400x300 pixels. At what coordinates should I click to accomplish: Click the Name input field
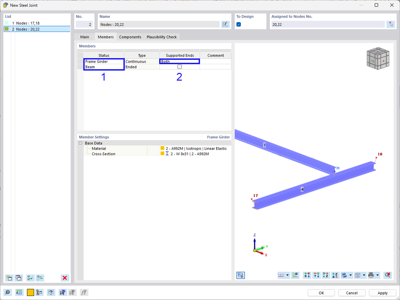click(x=160, y=24)
